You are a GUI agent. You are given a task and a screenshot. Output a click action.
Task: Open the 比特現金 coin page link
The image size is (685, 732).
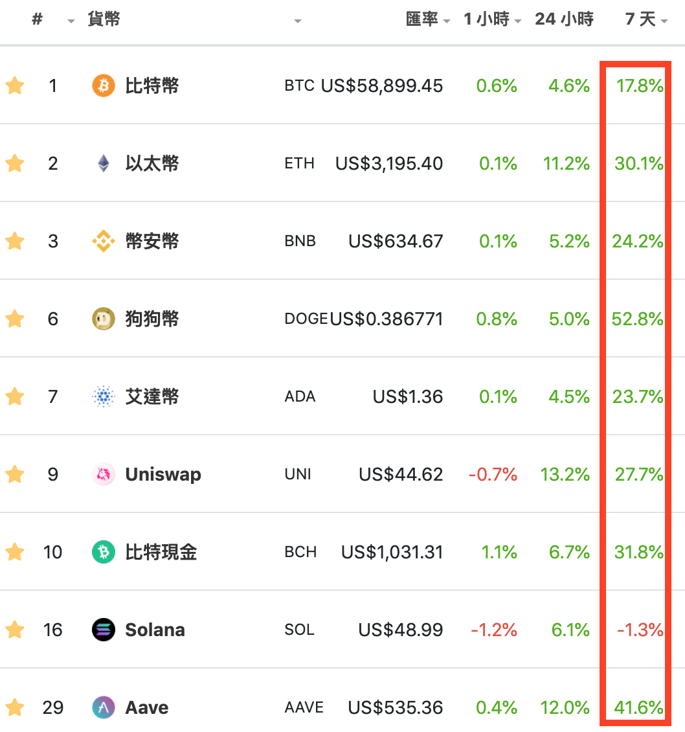pyautogui.click(x=161, y=552)
